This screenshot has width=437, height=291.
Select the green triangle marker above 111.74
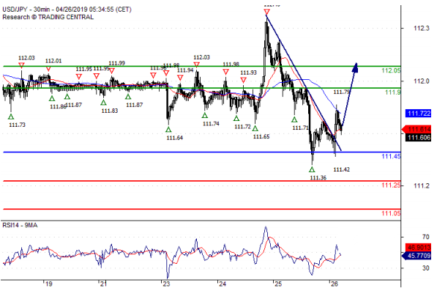tap(205, 115)
